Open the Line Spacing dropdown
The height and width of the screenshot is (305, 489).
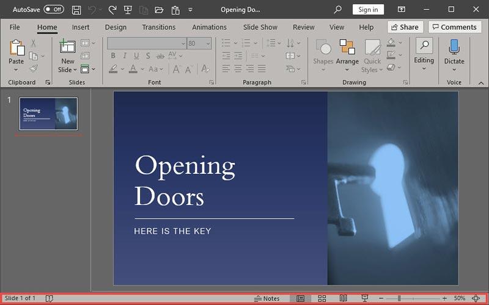tap(274, 43)
